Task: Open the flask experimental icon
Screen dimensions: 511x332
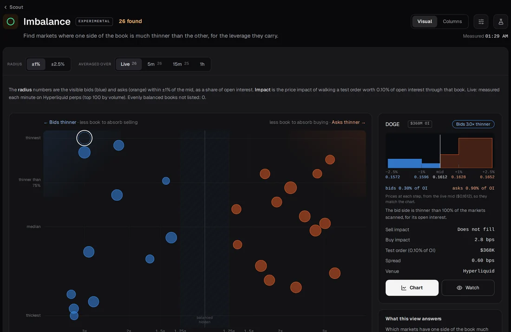Action: (x=501, y=21)
